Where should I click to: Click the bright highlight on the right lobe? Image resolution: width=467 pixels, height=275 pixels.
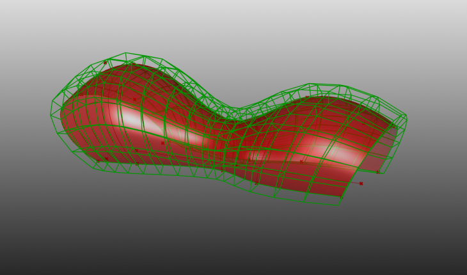pos(340,152)
